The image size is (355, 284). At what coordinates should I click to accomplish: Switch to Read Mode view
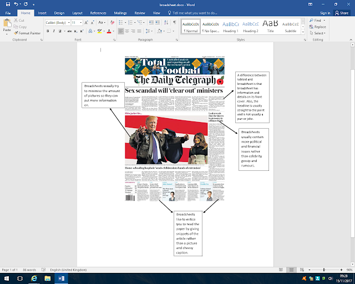281,270
